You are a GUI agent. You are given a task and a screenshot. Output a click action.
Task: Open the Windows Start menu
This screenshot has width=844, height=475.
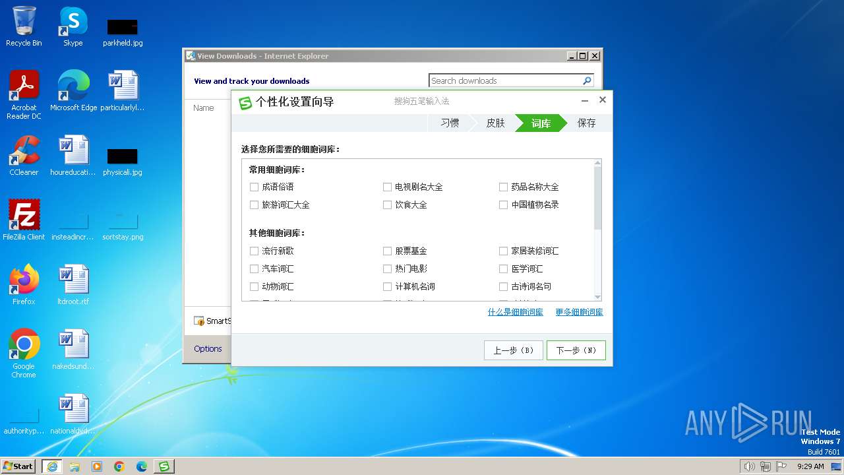[18, 466]
